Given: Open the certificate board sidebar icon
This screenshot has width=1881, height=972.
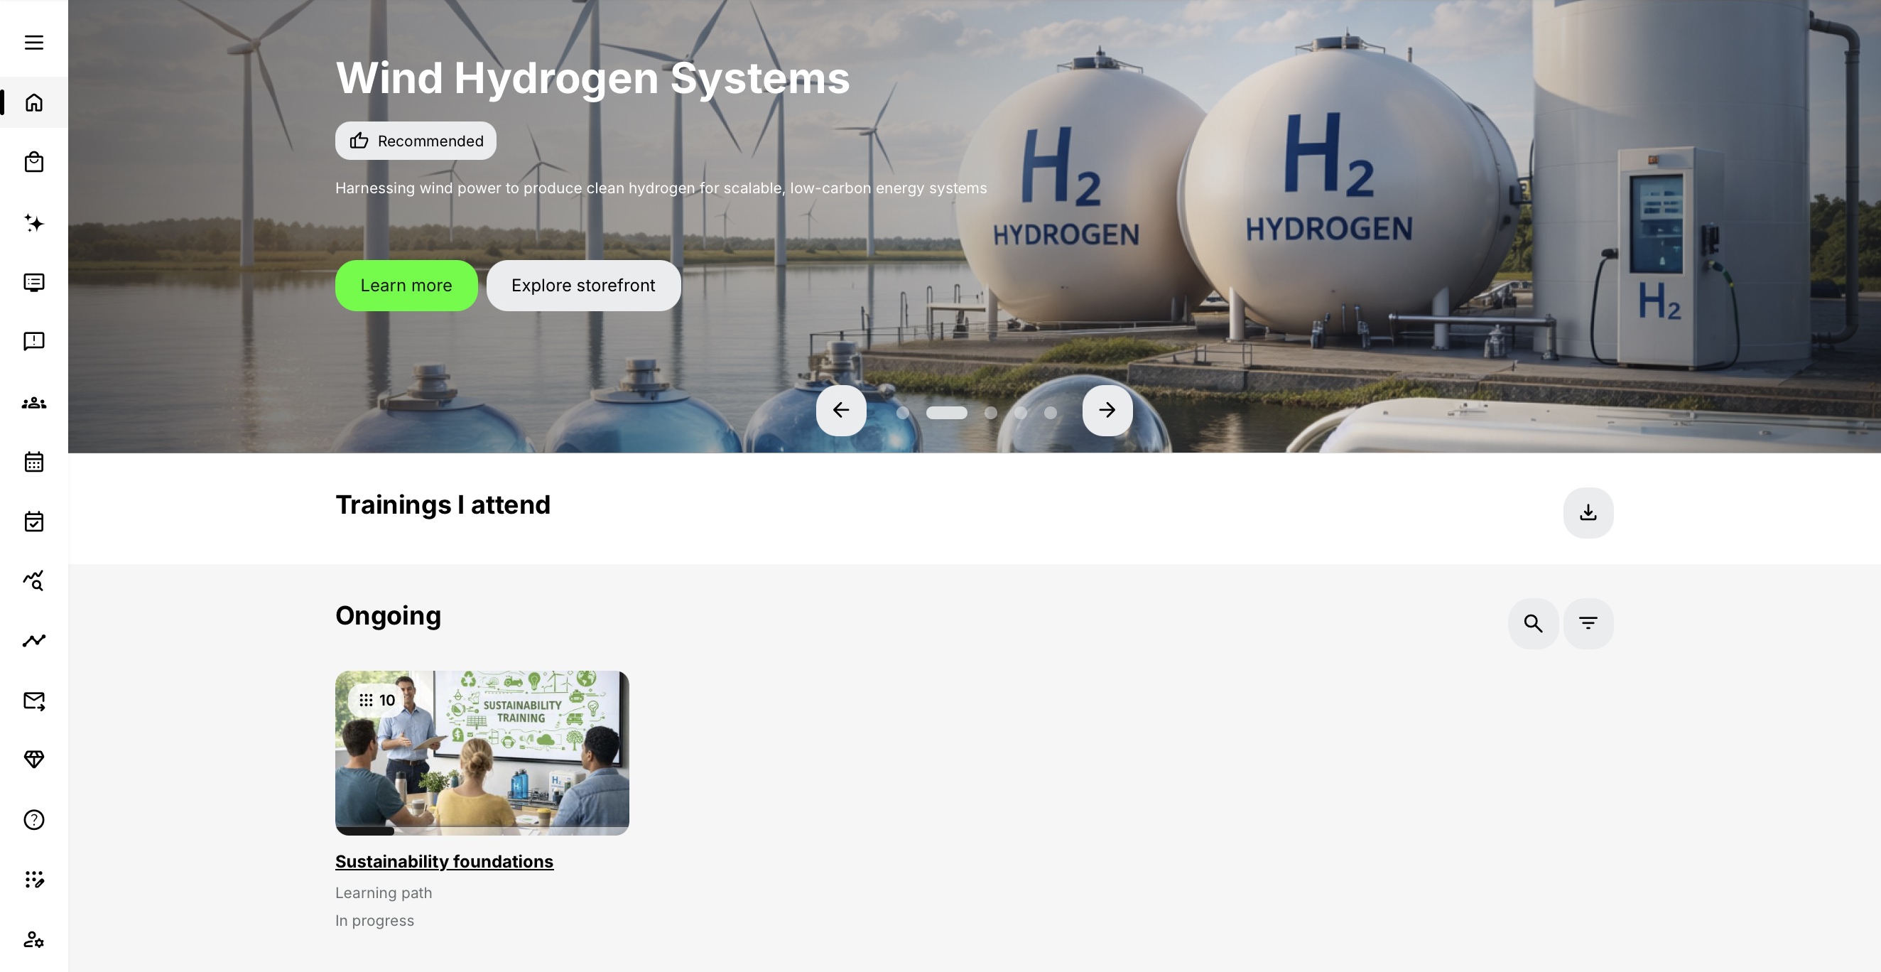Looking at the screenshot, I should point(33,283).
